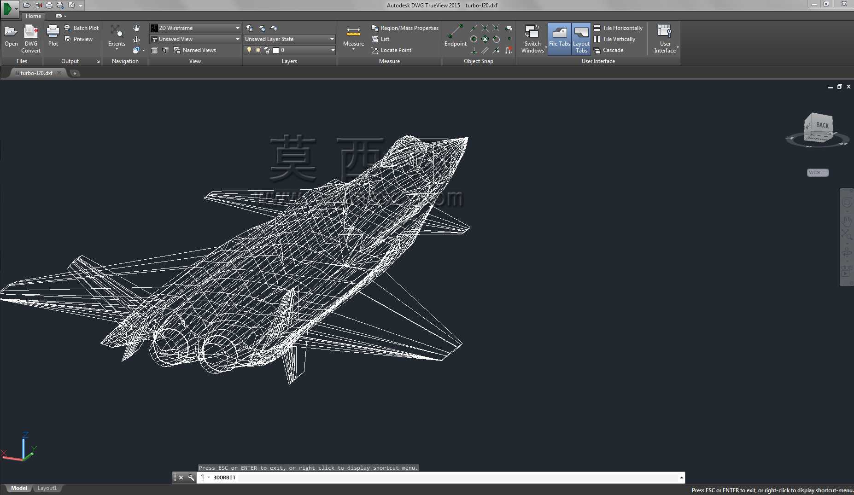Open the green application menu button
Image resolution: width=854 pixels, height=495 pixels.
(9, 9)
